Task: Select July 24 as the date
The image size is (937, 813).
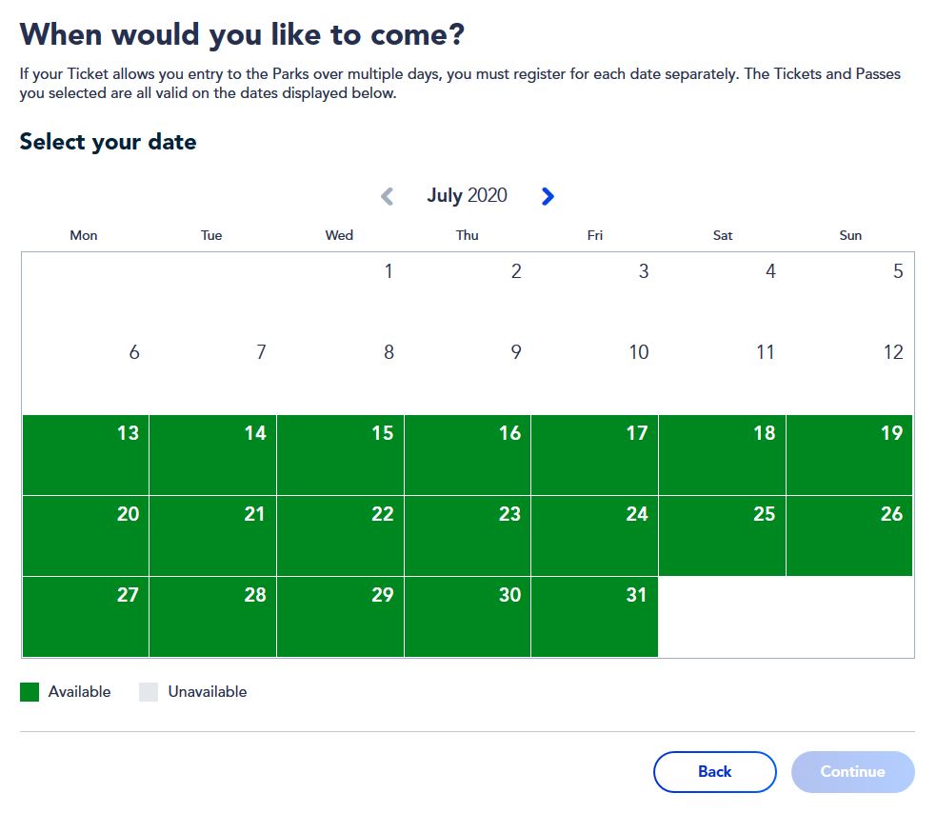Action: click(594, 536)
